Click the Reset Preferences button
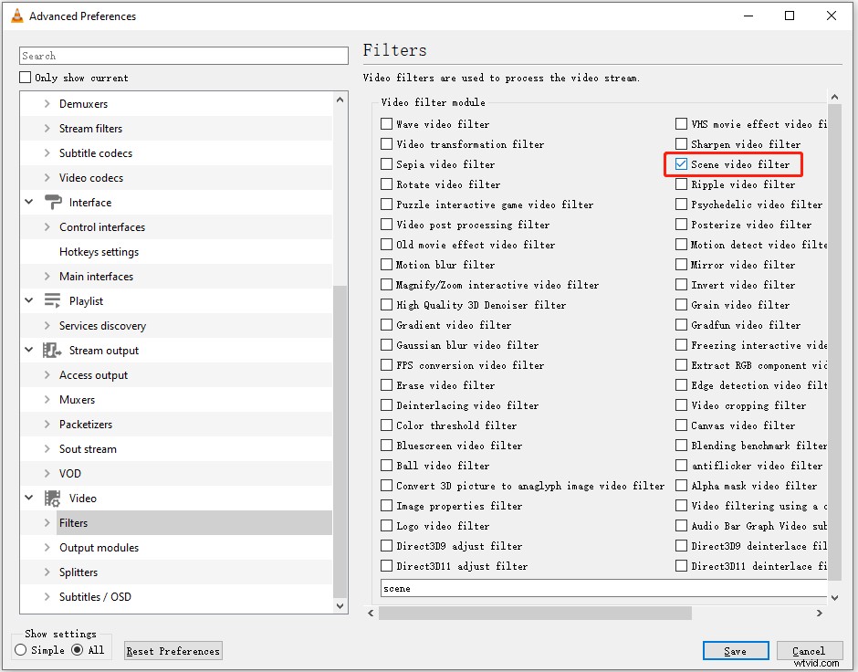 tap(173, 650)
